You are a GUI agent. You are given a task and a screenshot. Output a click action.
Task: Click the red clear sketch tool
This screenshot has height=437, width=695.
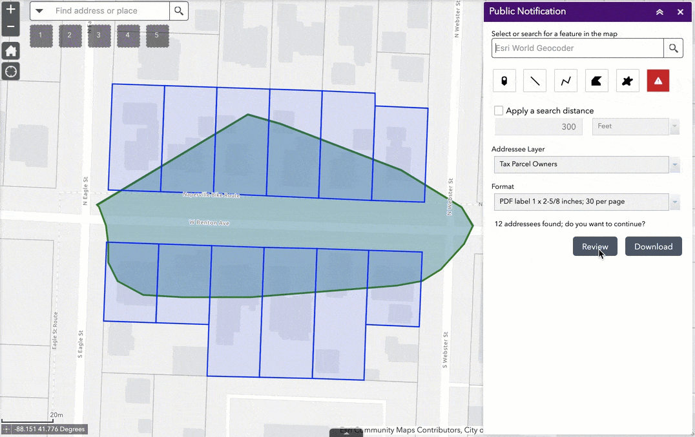658,80
